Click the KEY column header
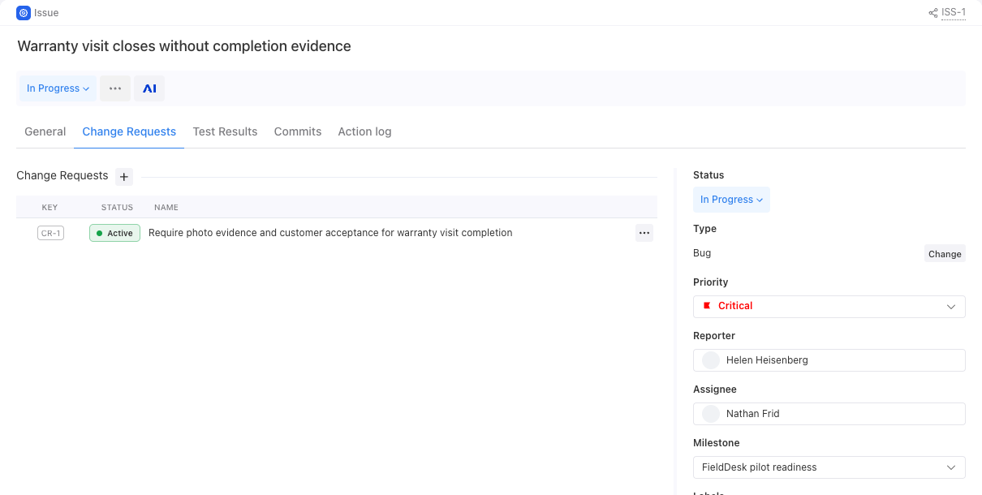Screen dimensions: 982x495 pos(50,208)
